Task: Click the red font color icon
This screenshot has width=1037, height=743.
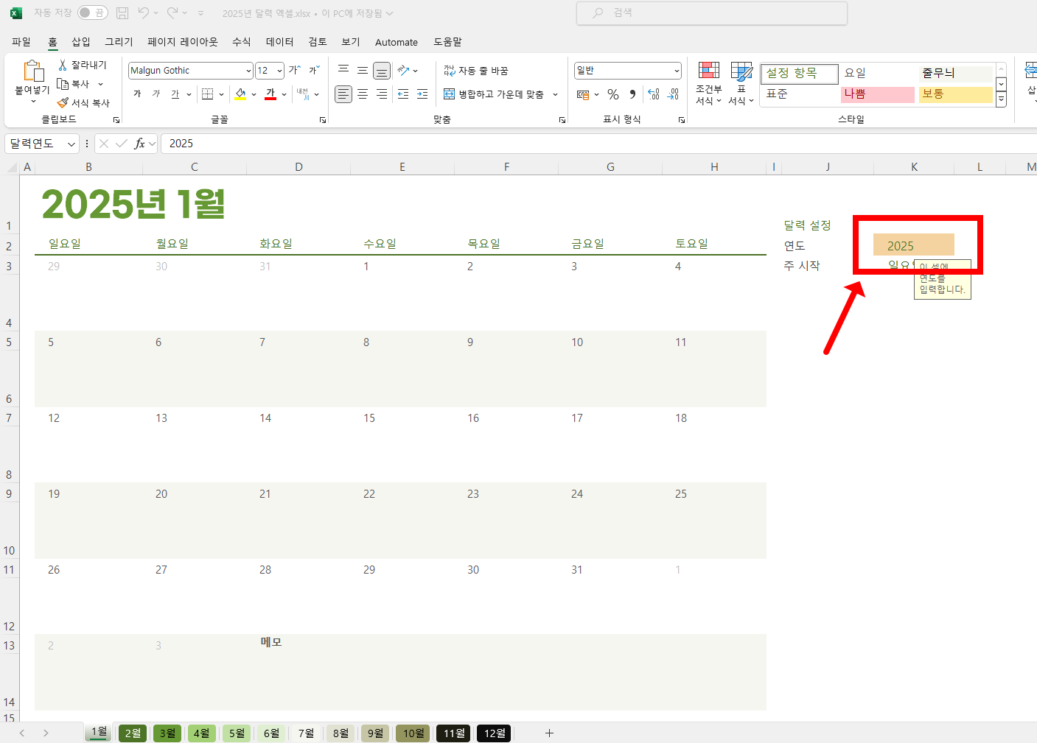Action: 270,94
